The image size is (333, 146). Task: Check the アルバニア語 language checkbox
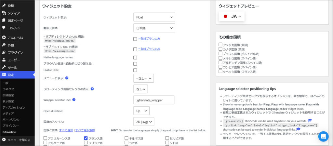(x=45, y=143)
